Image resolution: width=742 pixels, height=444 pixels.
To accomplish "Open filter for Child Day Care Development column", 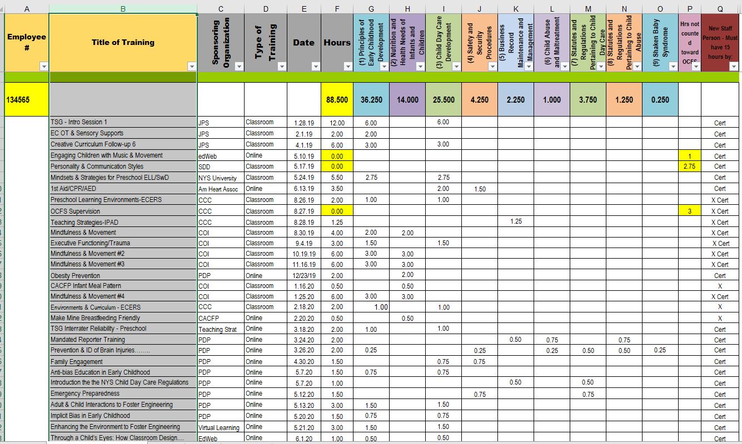I will pos(456,67).
